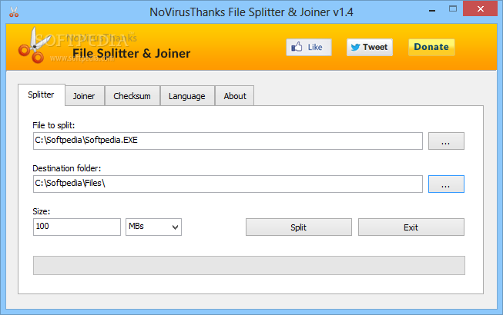Close the File Splitter & Joiner window
Viewport: 503px width, 315px height.
pos(480,9)
